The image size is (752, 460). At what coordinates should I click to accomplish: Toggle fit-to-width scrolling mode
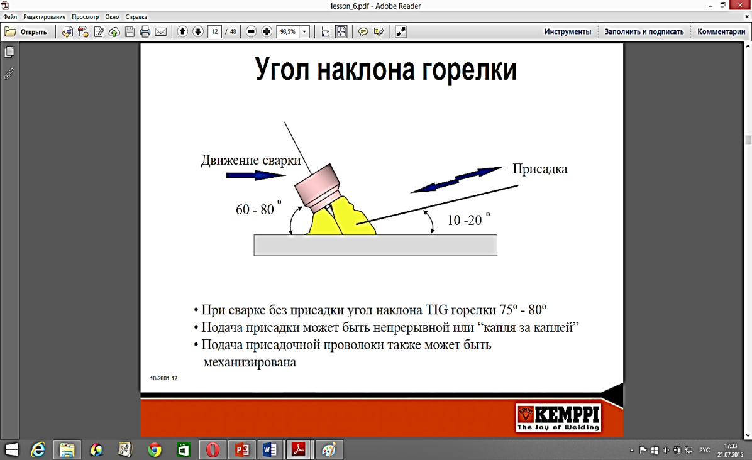coord(326,31)
